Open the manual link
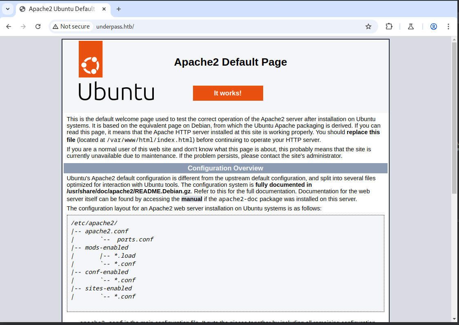The image size is (459, 325). (192, 199)
